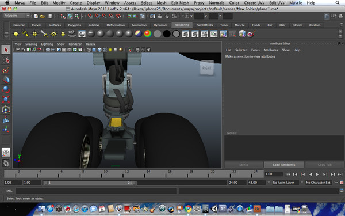The width and height of the screenshot is (345, 216).
Task: Activate the Lasso Select tool
Action: (6, 60)
